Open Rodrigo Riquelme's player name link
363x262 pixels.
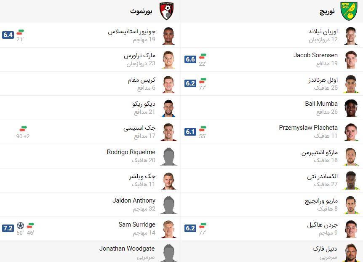coord(131,152)
